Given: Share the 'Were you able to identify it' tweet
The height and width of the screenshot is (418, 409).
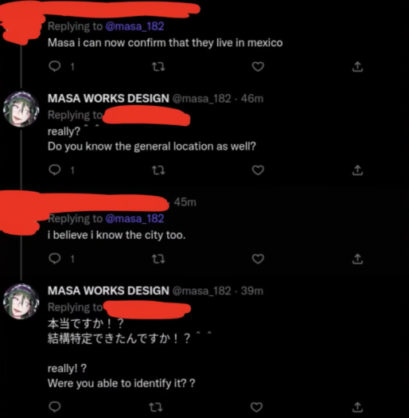Looking at the screenshot, I should point(357,407).
